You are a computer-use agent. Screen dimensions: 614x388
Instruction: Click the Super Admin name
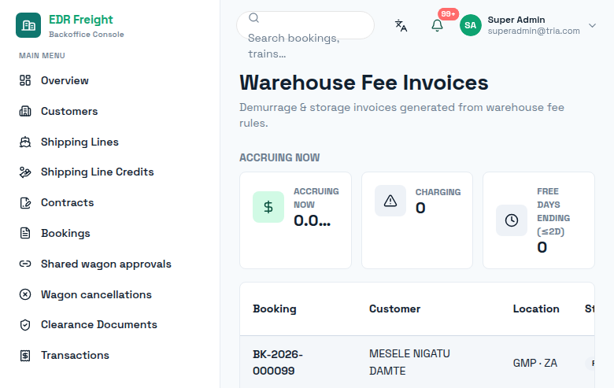click(516, 20)
